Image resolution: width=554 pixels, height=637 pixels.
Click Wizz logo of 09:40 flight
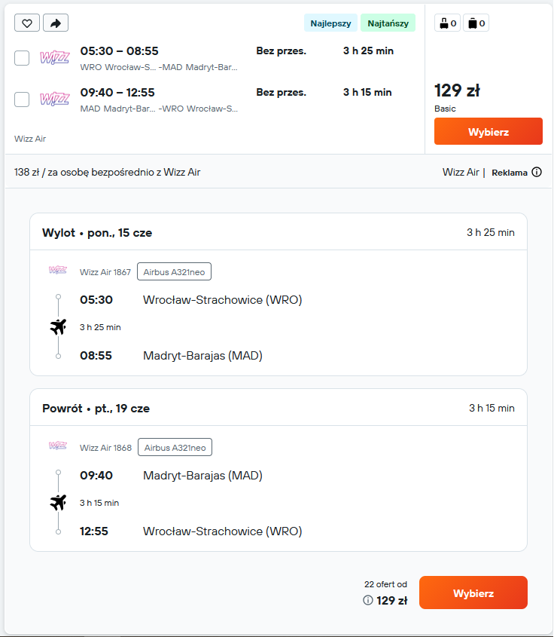click(x=55, y=99)
